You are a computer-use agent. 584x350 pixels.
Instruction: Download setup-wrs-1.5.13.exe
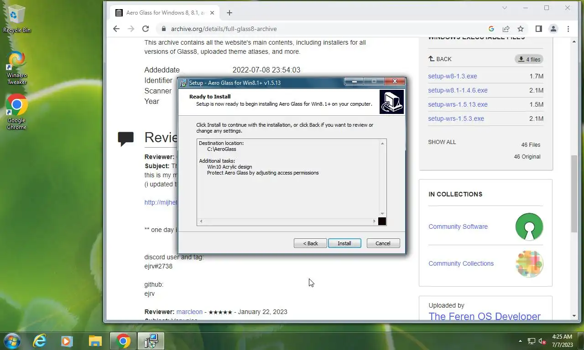coord(458,104)
